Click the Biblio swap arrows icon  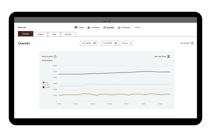coord(110,21)
